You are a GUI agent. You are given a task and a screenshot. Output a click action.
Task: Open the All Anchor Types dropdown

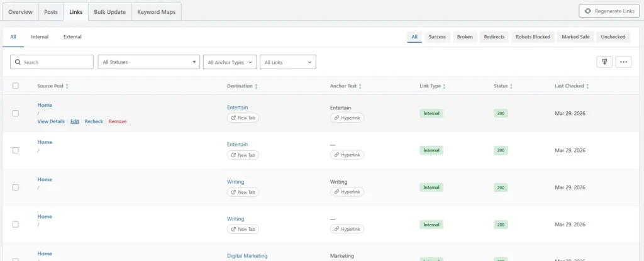click(x=230, y=62)
